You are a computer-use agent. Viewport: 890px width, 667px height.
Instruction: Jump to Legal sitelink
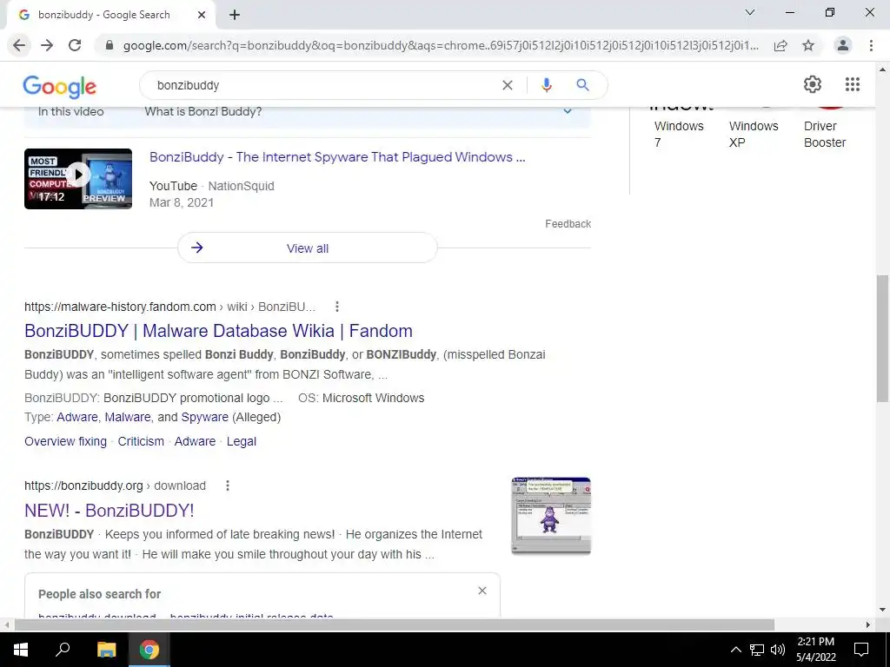tap(242, 441)
